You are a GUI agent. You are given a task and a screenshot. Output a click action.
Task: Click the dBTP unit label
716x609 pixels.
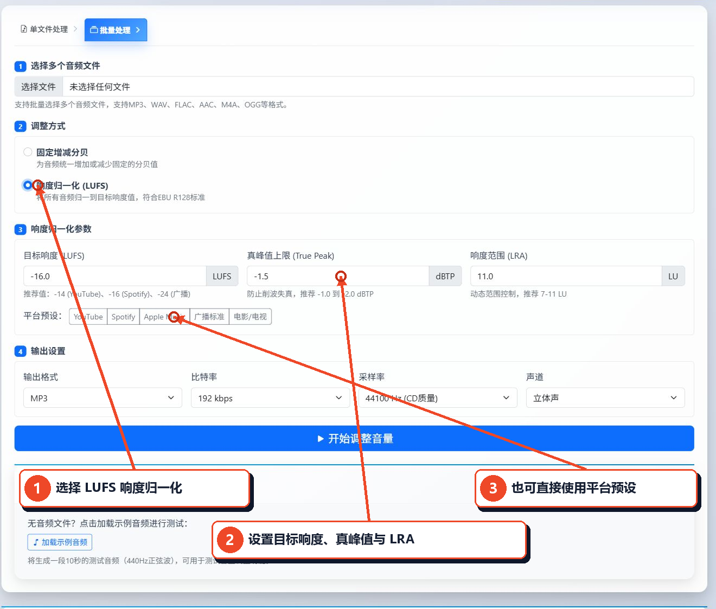(445, 276)
